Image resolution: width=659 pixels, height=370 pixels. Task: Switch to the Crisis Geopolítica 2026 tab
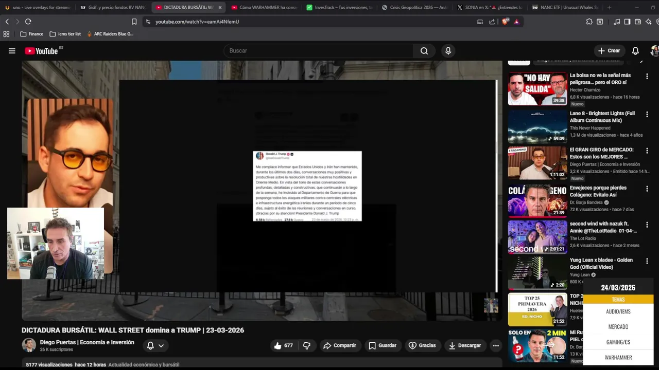pyautogui.click(x=414, y=8)
